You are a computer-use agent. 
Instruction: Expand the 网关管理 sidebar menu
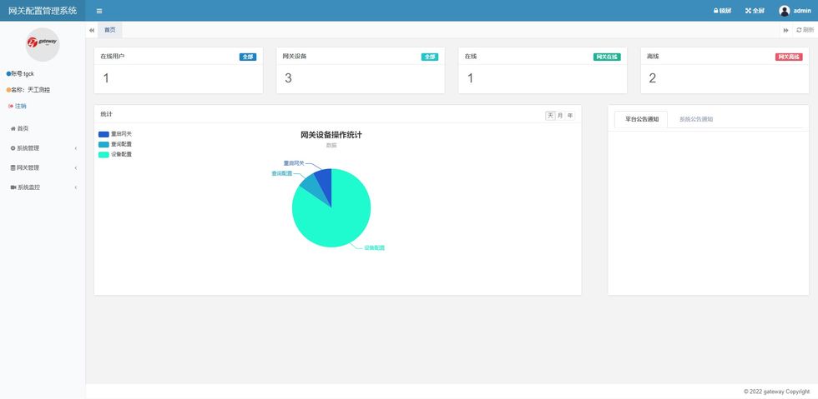[x=42, y=167]
